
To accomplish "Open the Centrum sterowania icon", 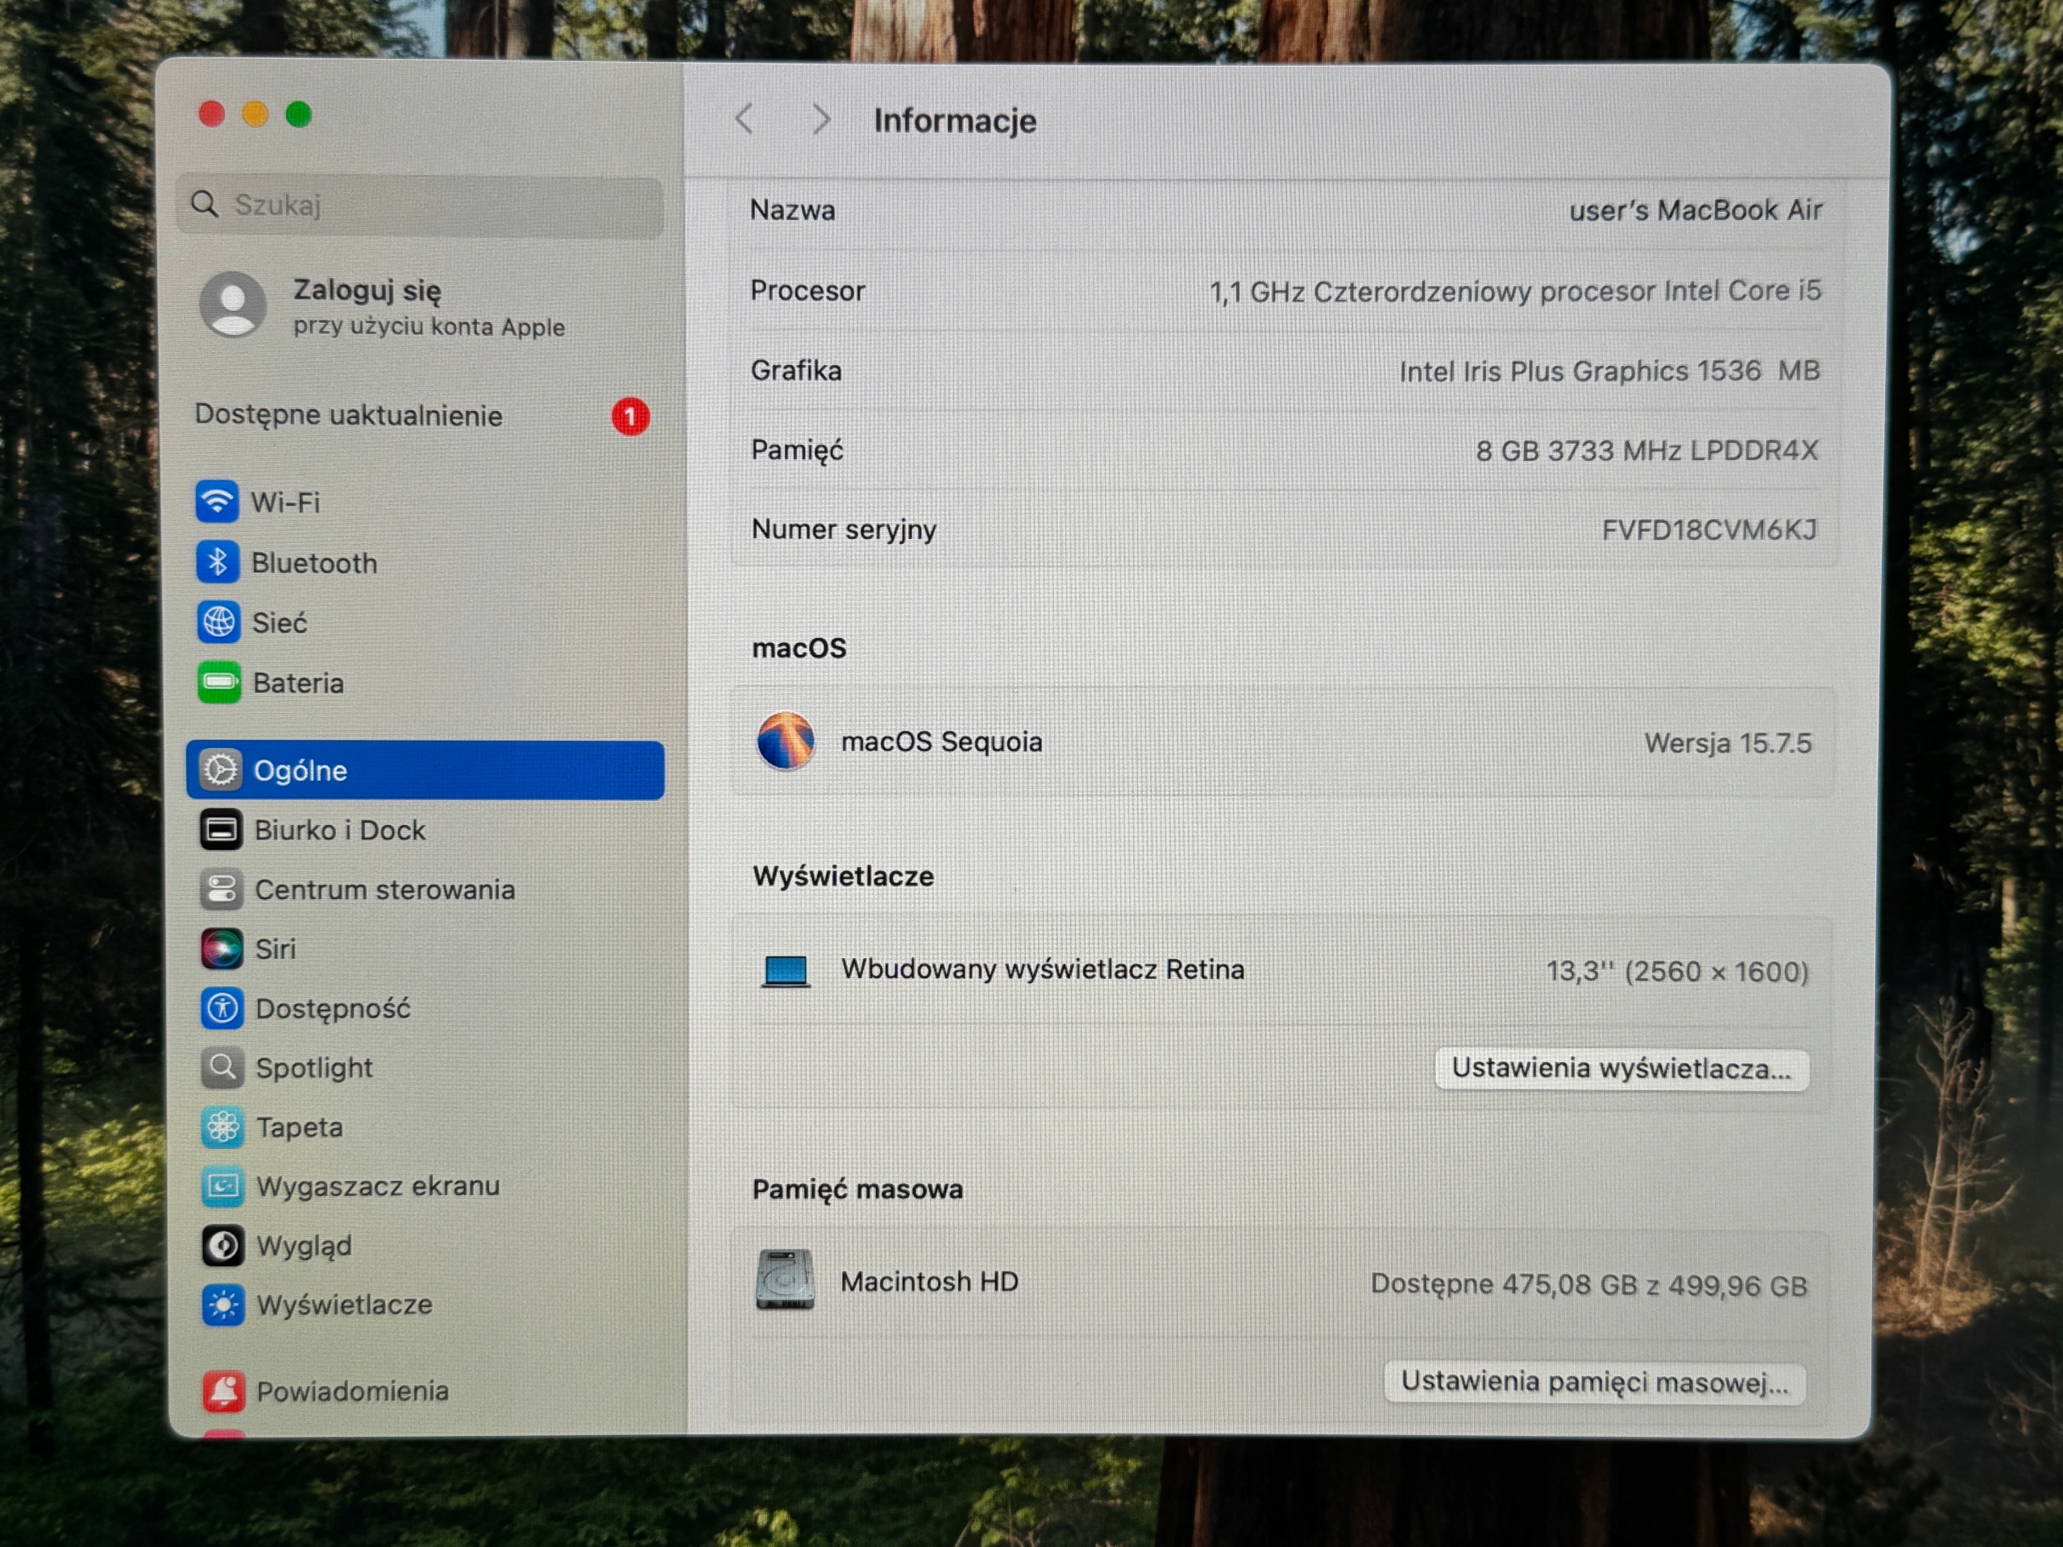I will coord(221,890).
